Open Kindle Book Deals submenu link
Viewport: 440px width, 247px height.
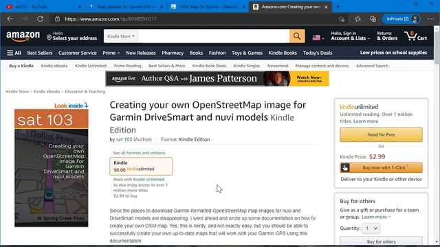coord(209,66)
